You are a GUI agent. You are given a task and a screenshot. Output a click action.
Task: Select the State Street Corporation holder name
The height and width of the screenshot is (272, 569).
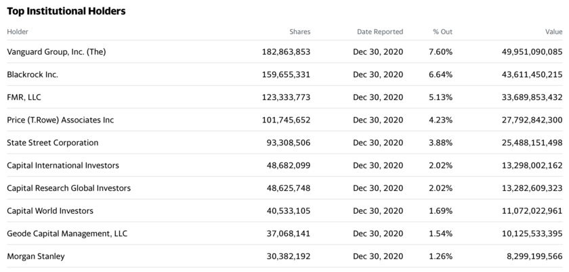53,143
